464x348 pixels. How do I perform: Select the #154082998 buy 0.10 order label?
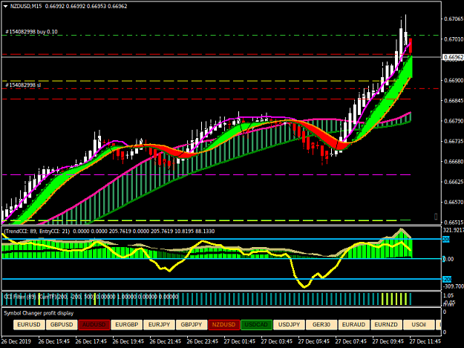click(x=31, y=32)
